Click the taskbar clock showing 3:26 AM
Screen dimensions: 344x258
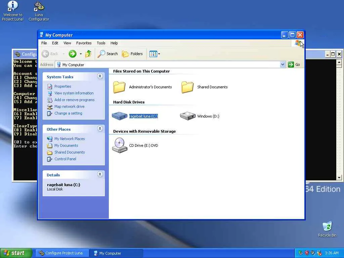tap(332, 253)
